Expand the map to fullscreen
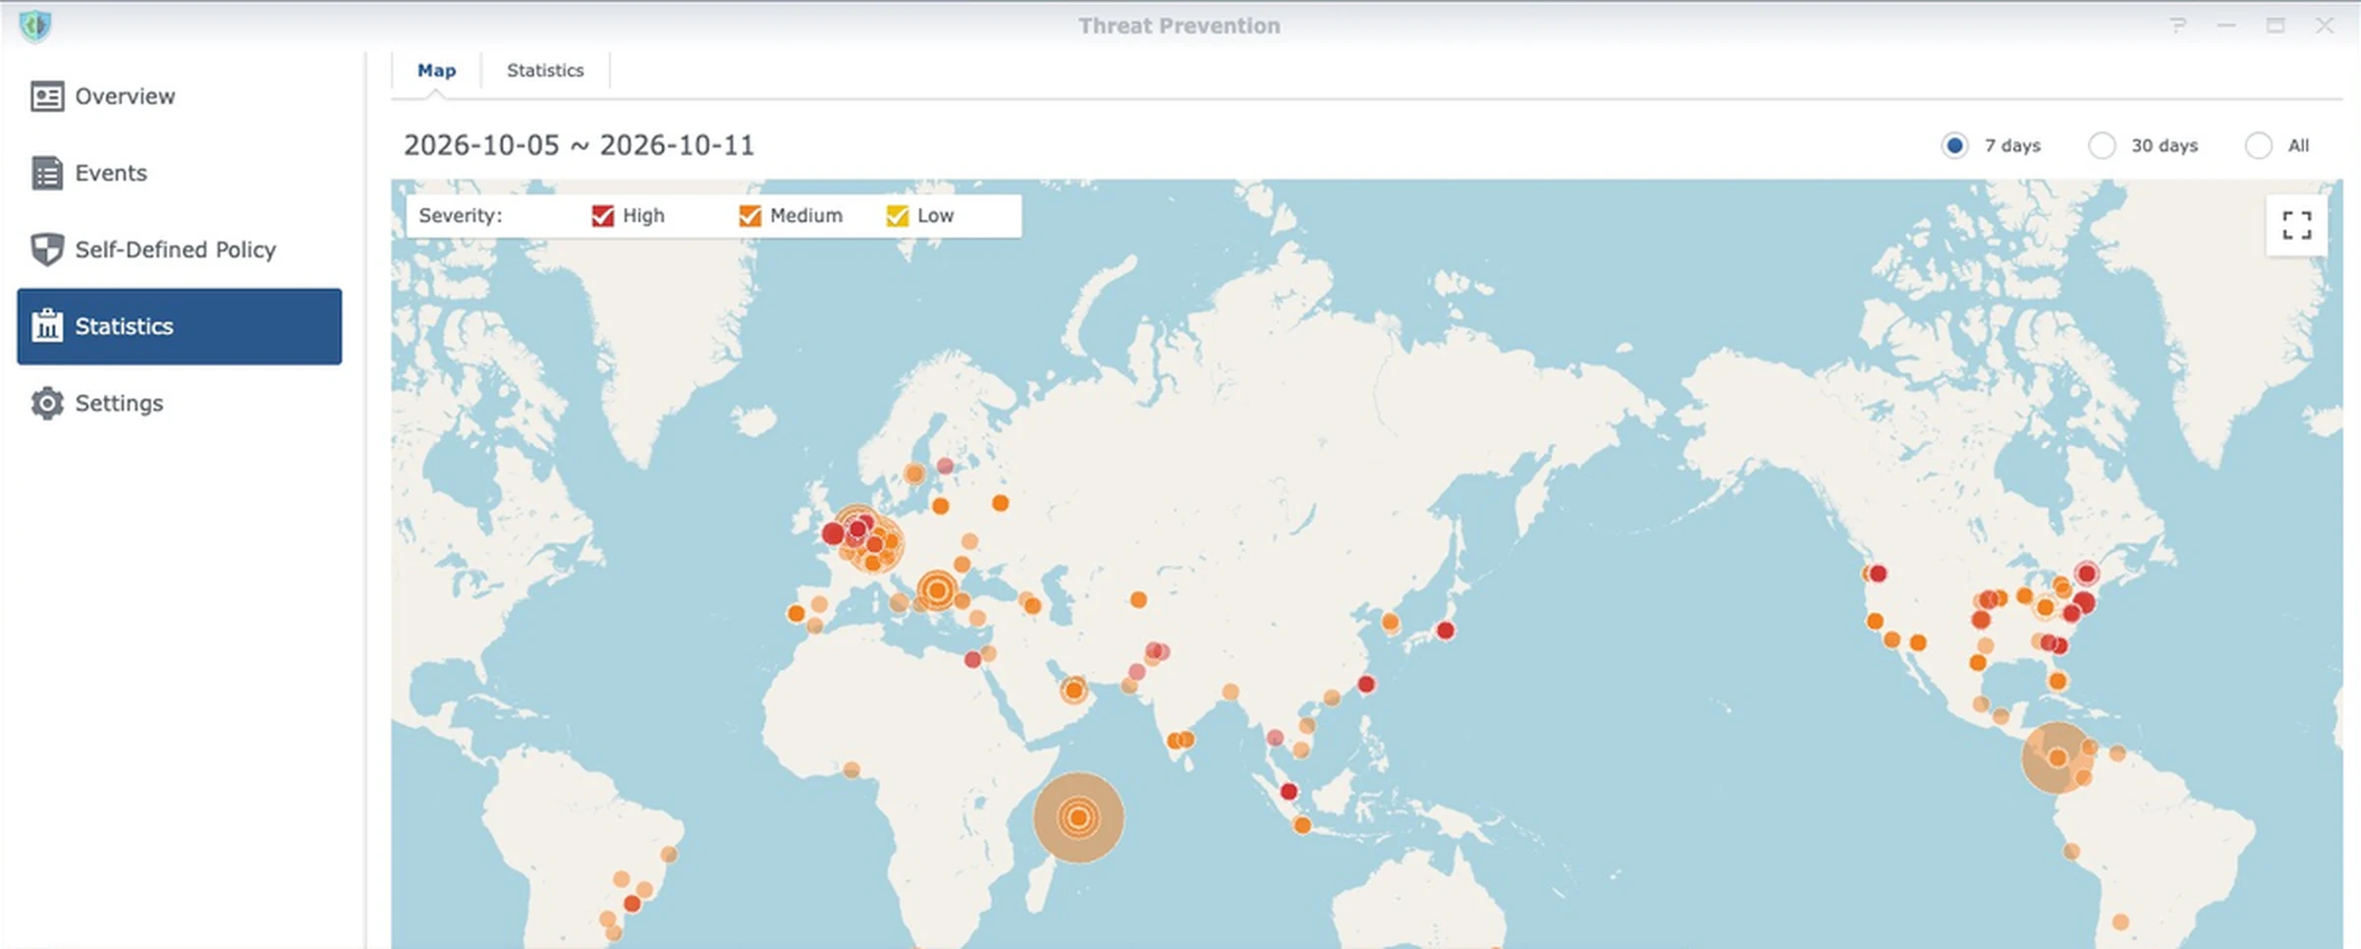This screenshot has height=949, width=2361. tap(2296, 226)
